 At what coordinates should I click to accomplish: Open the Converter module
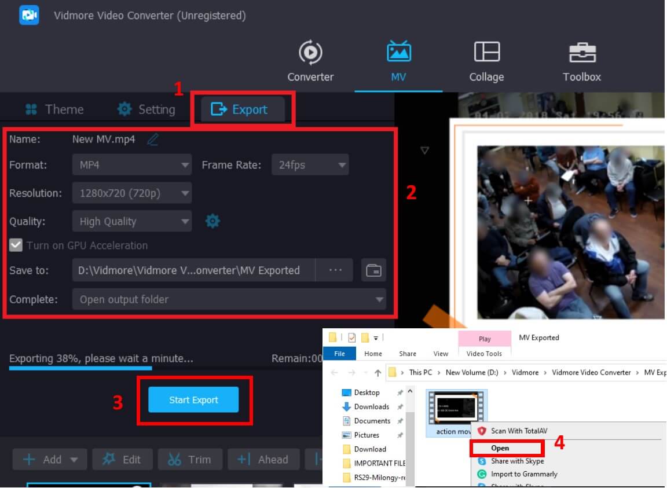(310, 61)
